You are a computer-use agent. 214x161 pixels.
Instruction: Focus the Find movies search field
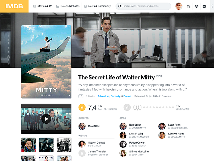[x=143, y=6]
